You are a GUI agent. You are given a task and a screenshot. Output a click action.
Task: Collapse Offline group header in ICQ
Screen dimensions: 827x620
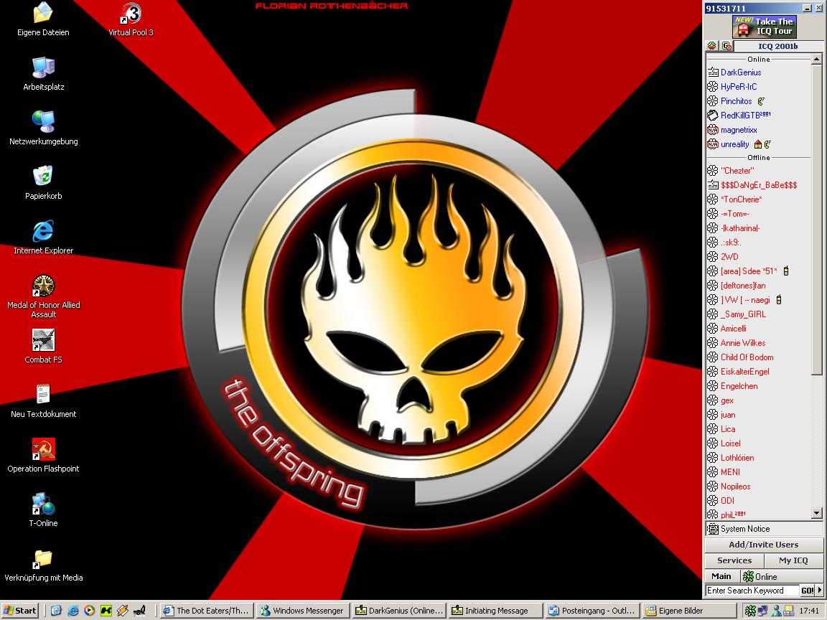(x=758, y=158)
